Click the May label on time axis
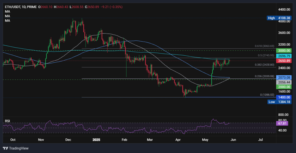 205,140
